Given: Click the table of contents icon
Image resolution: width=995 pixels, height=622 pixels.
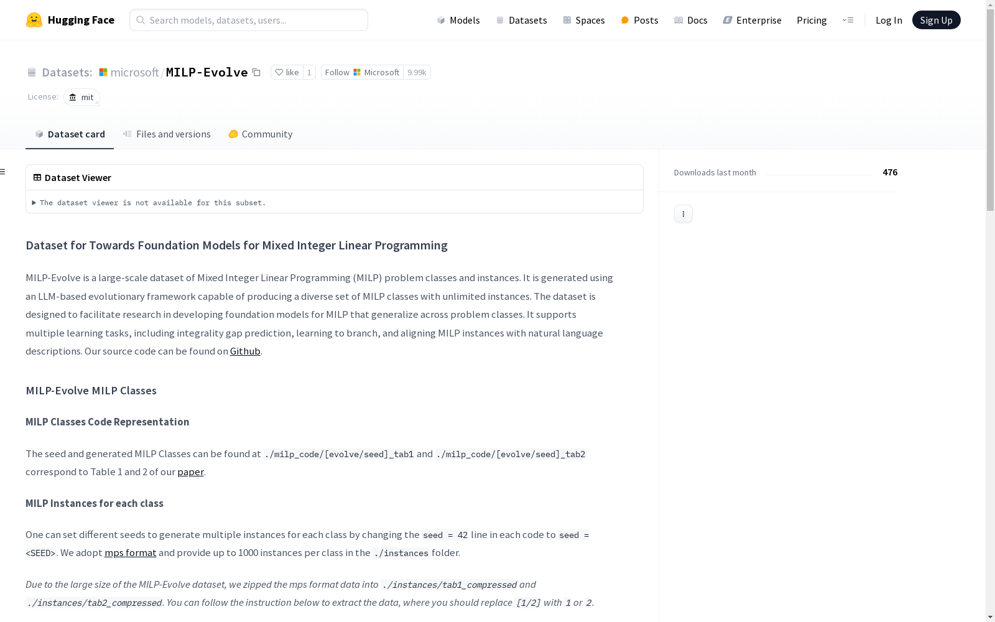Looking at the screenshot, I should (3, 172).
